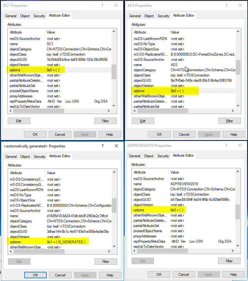Close the ADPREVIEW2019 Properties dialog

click(240, 146)
